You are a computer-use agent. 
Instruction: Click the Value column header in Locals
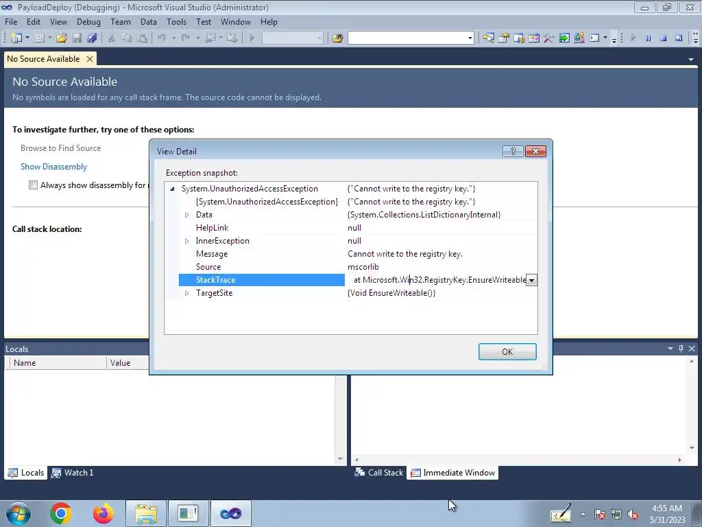[x=128, y=363]
